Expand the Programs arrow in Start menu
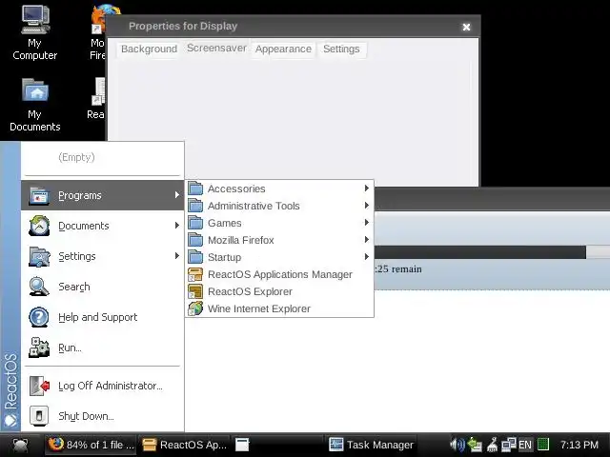The image size is (610, 457). point(177,195)
